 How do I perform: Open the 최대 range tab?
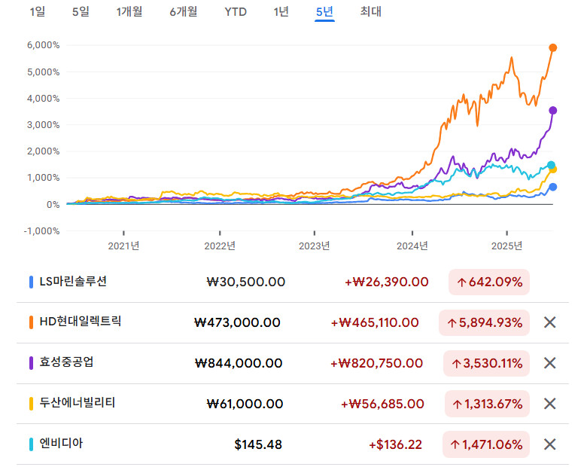coord(370,12)
